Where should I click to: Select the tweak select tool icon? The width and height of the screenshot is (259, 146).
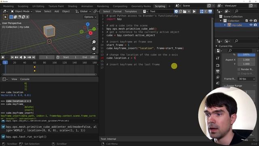(5, 17)
